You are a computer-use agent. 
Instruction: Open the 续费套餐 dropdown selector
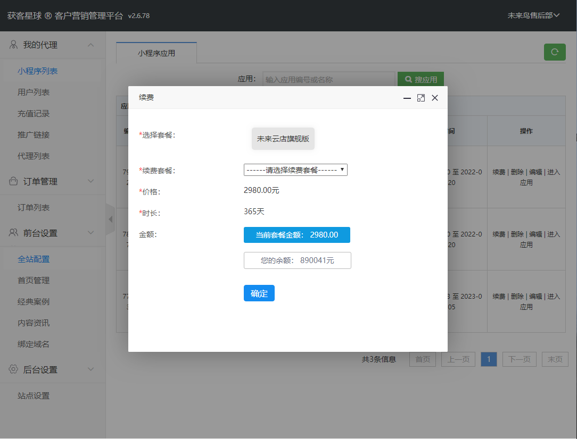[x=295, y=170]
